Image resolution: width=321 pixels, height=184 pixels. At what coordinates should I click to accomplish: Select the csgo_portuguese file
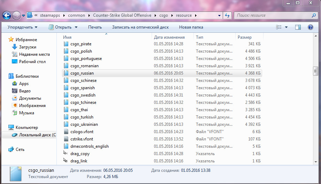click(x=86, y=59)
